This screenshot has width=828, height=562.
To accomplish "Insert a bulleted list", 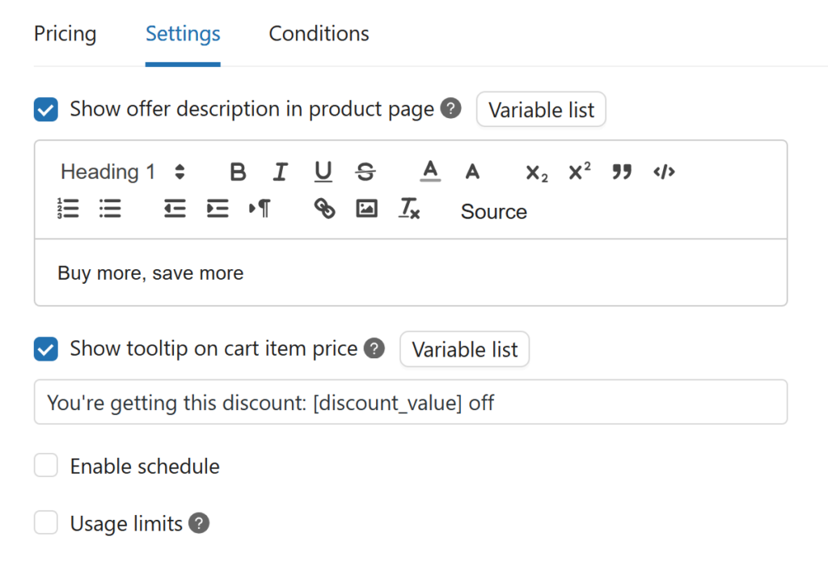I will click(111, 208).
